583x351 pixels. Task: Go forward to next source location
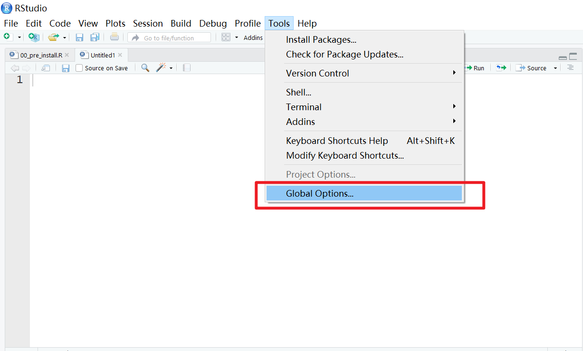pos(26,68)
